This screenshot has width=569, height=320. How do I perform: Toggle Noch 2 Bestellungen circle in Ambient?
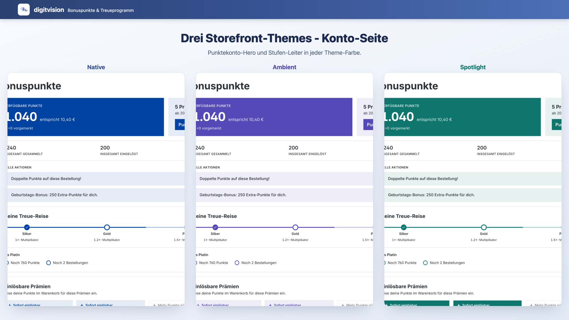pos(237,263)
